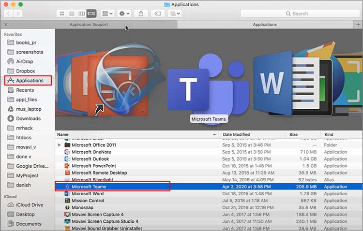
Task: Select the Microsoft Silverlight alias row
Action: click(209, 180)
